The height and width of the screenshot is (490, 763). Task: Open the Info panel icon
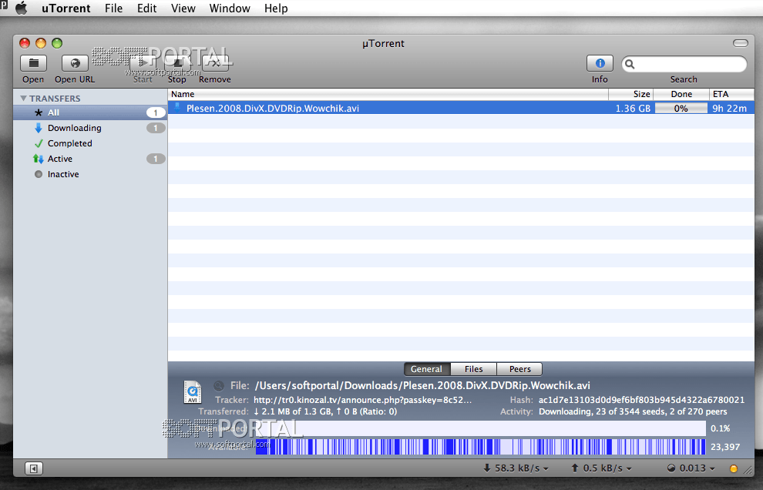(600, 63)
